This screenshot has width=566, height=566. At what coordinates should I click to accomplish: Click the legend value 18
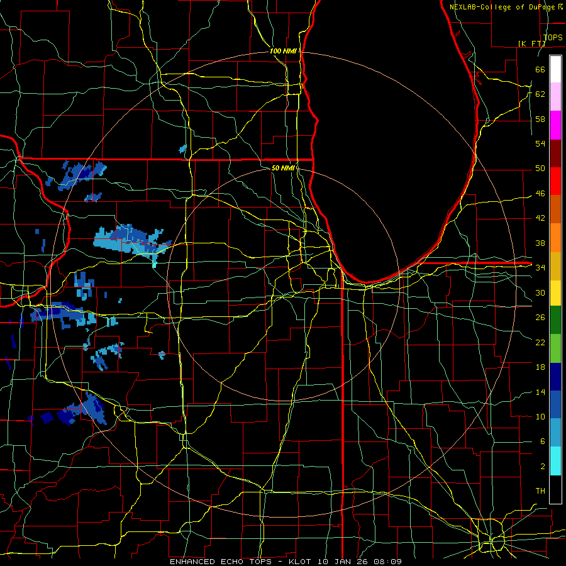540,367
